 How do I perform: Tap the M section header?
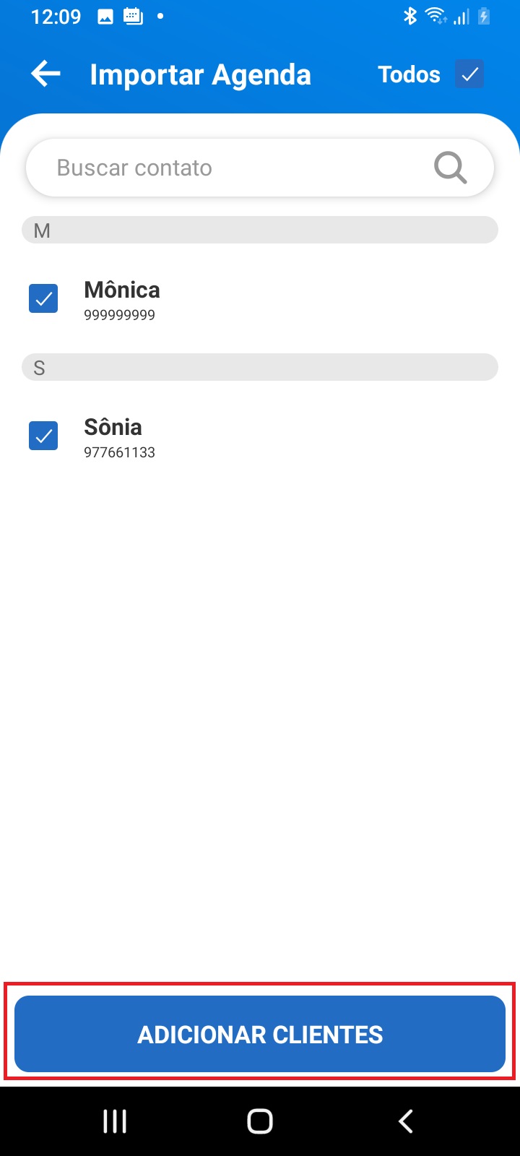click(260, 230)
